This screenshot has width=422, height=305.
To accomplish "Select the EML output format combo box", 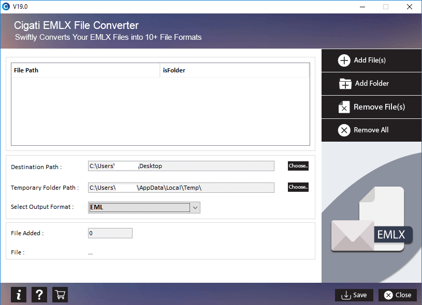I will point(144,207).
